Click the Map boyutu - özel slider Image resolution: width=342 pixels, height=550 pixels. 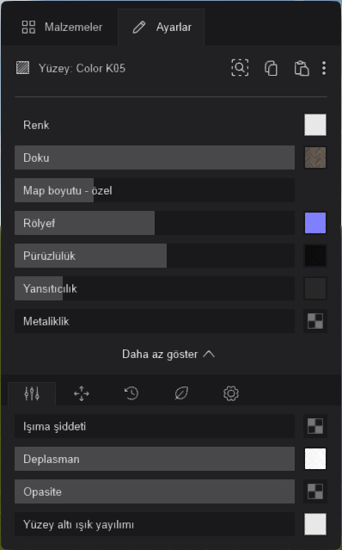(x=155, y=190)
